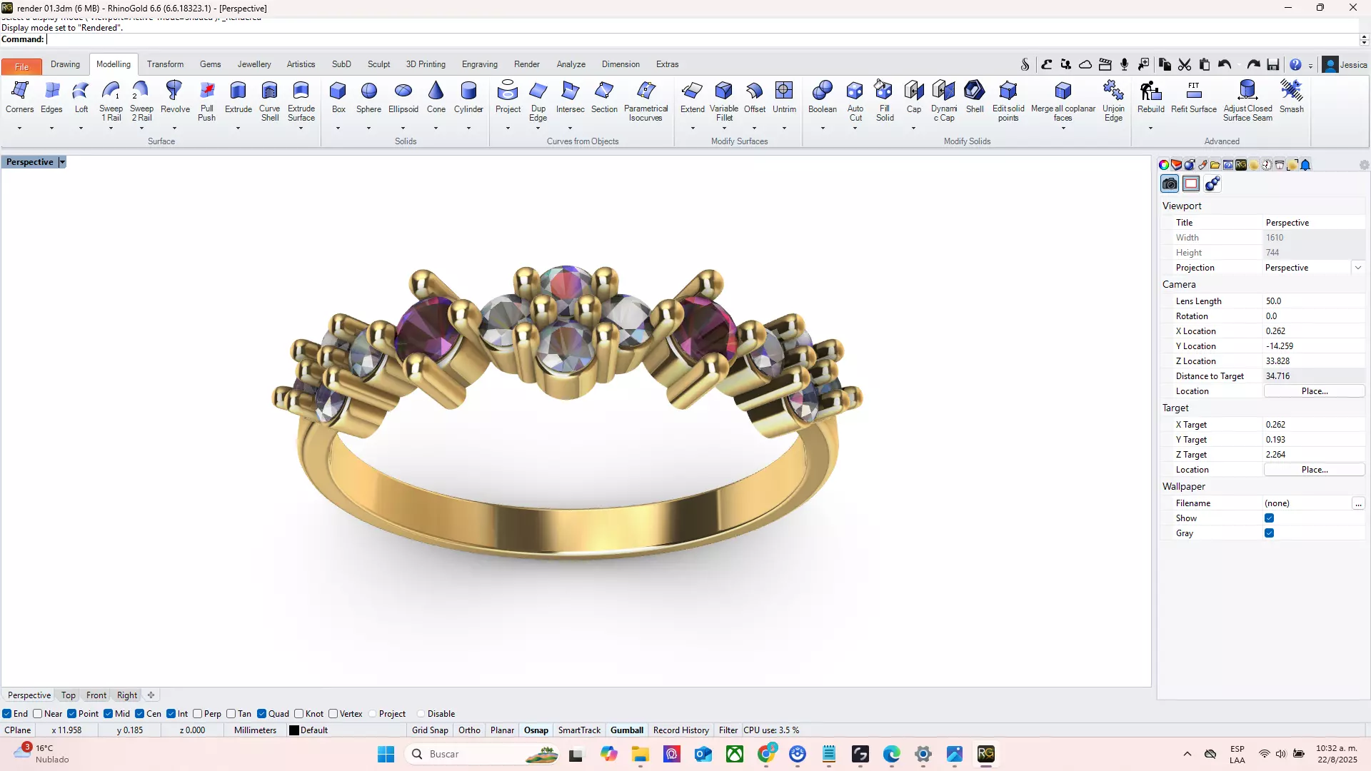The height and width of the screenshot is (771, 1371).
Task: Toggle the Cen osnap checkbox
Action: pyautogui.click(x=140, y=714)
